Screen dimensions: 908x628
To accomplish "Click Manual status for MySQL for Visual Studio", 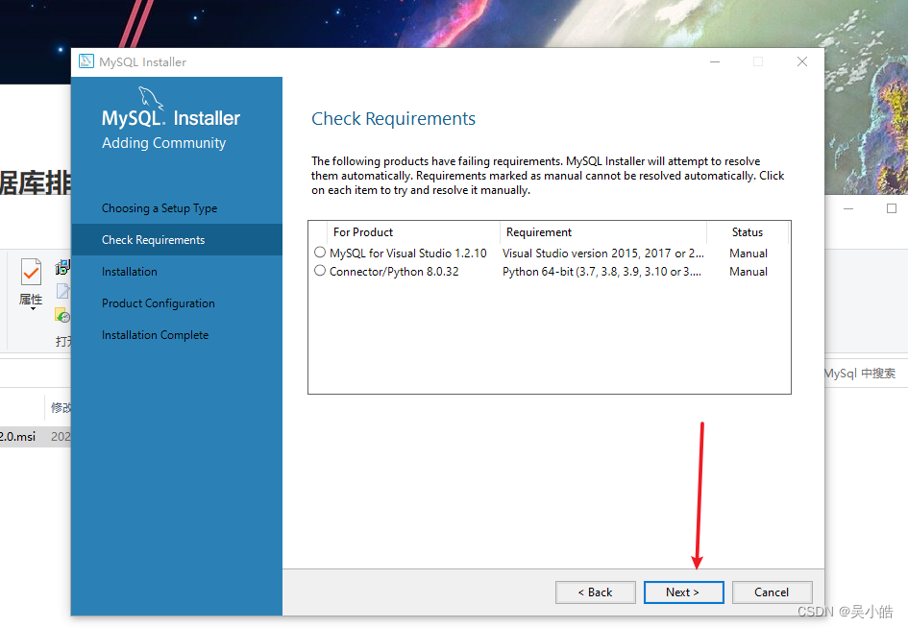I will click(748, 254).
